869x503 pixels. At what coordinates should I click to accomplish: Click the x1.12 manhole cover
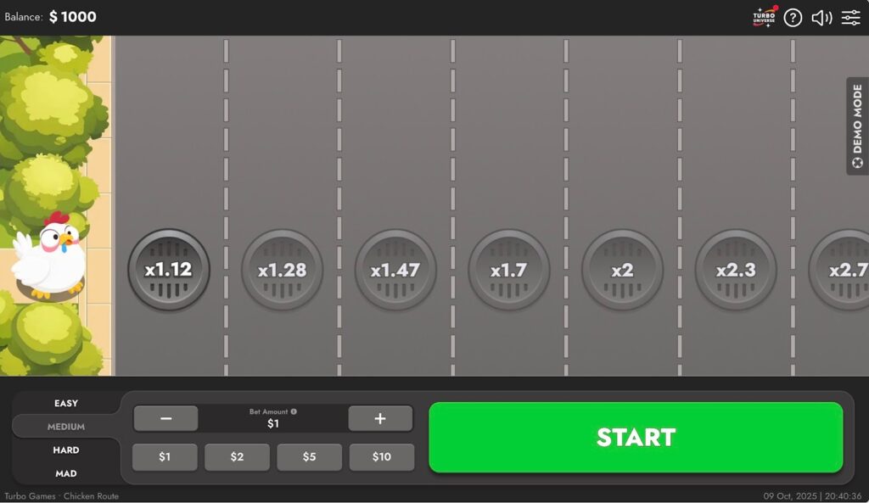169,270
